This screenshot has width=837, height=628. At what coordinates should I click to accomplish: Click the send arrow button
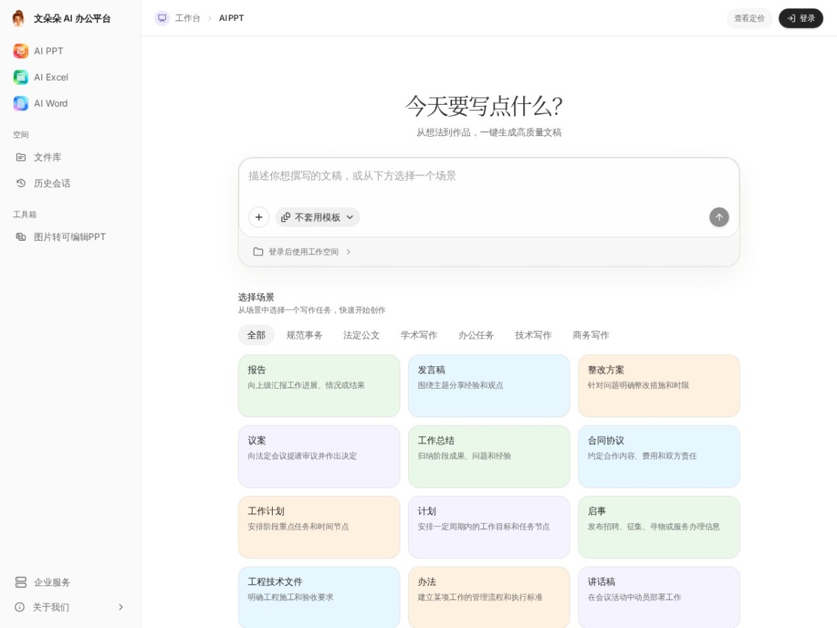[719, 217]
